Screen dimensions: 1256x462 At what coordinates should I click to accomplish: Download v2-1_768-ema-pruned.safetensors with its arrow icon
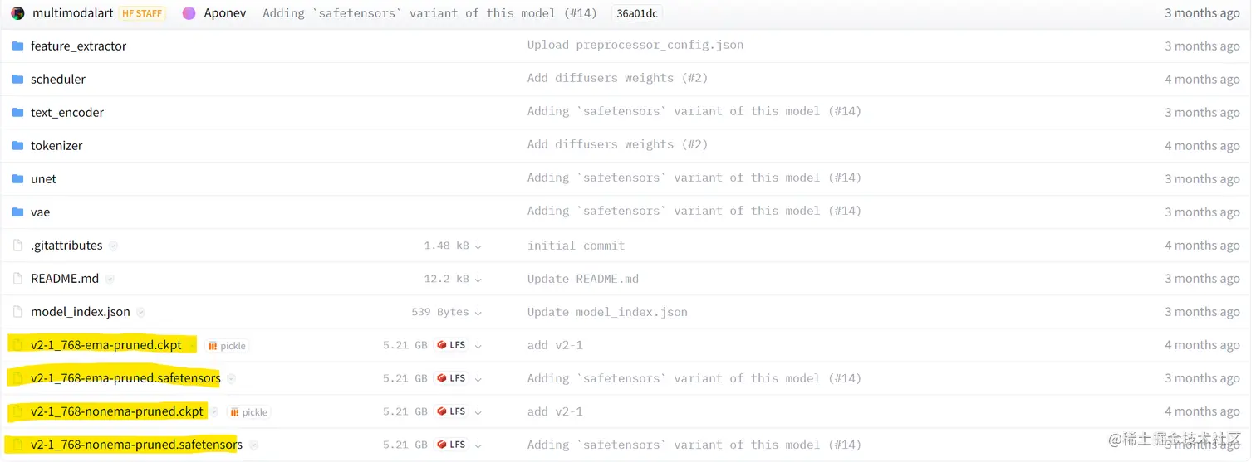pyautogui.click(x=478, y=378)
